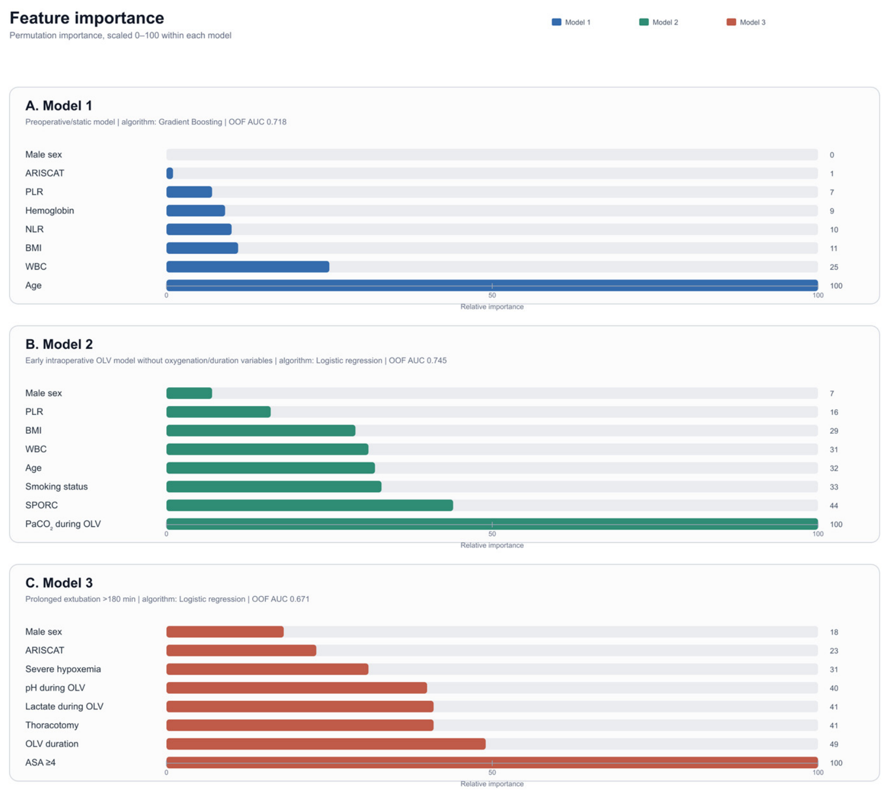Click the "Male sex" label in Model 1
The image size is (889, 797).
tap(43, 154)
